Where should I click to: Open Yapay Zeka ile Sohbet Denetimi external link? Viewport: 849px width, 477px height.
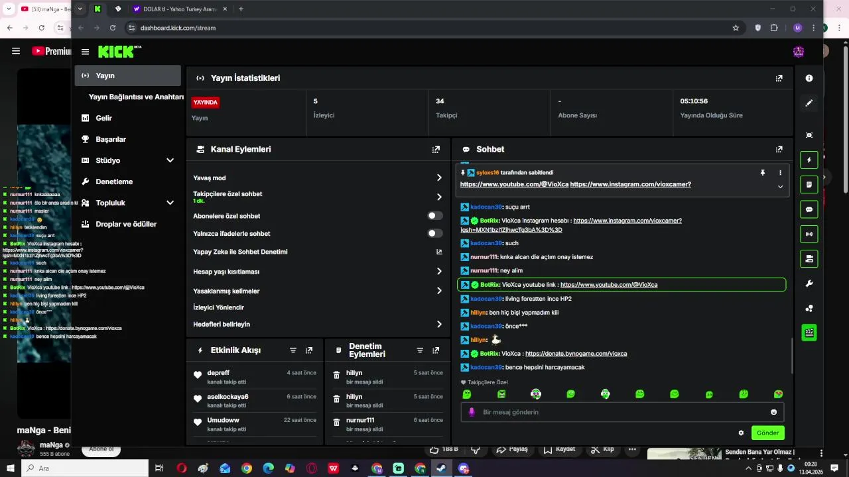tap(439, 252)
